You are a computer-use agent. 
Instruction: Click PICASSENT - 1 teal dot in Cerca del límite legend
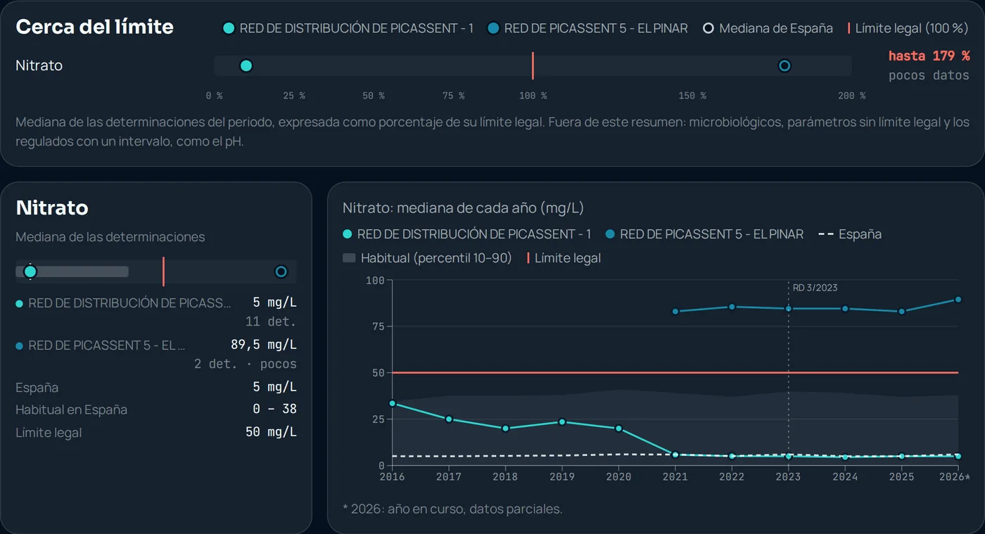(228, 28)
